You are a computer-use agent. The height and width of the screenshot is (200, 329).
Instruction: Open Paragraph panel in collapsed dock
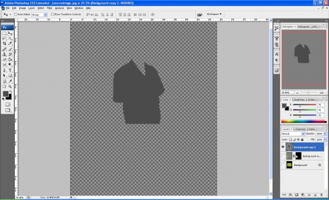(x=276, y=60)
